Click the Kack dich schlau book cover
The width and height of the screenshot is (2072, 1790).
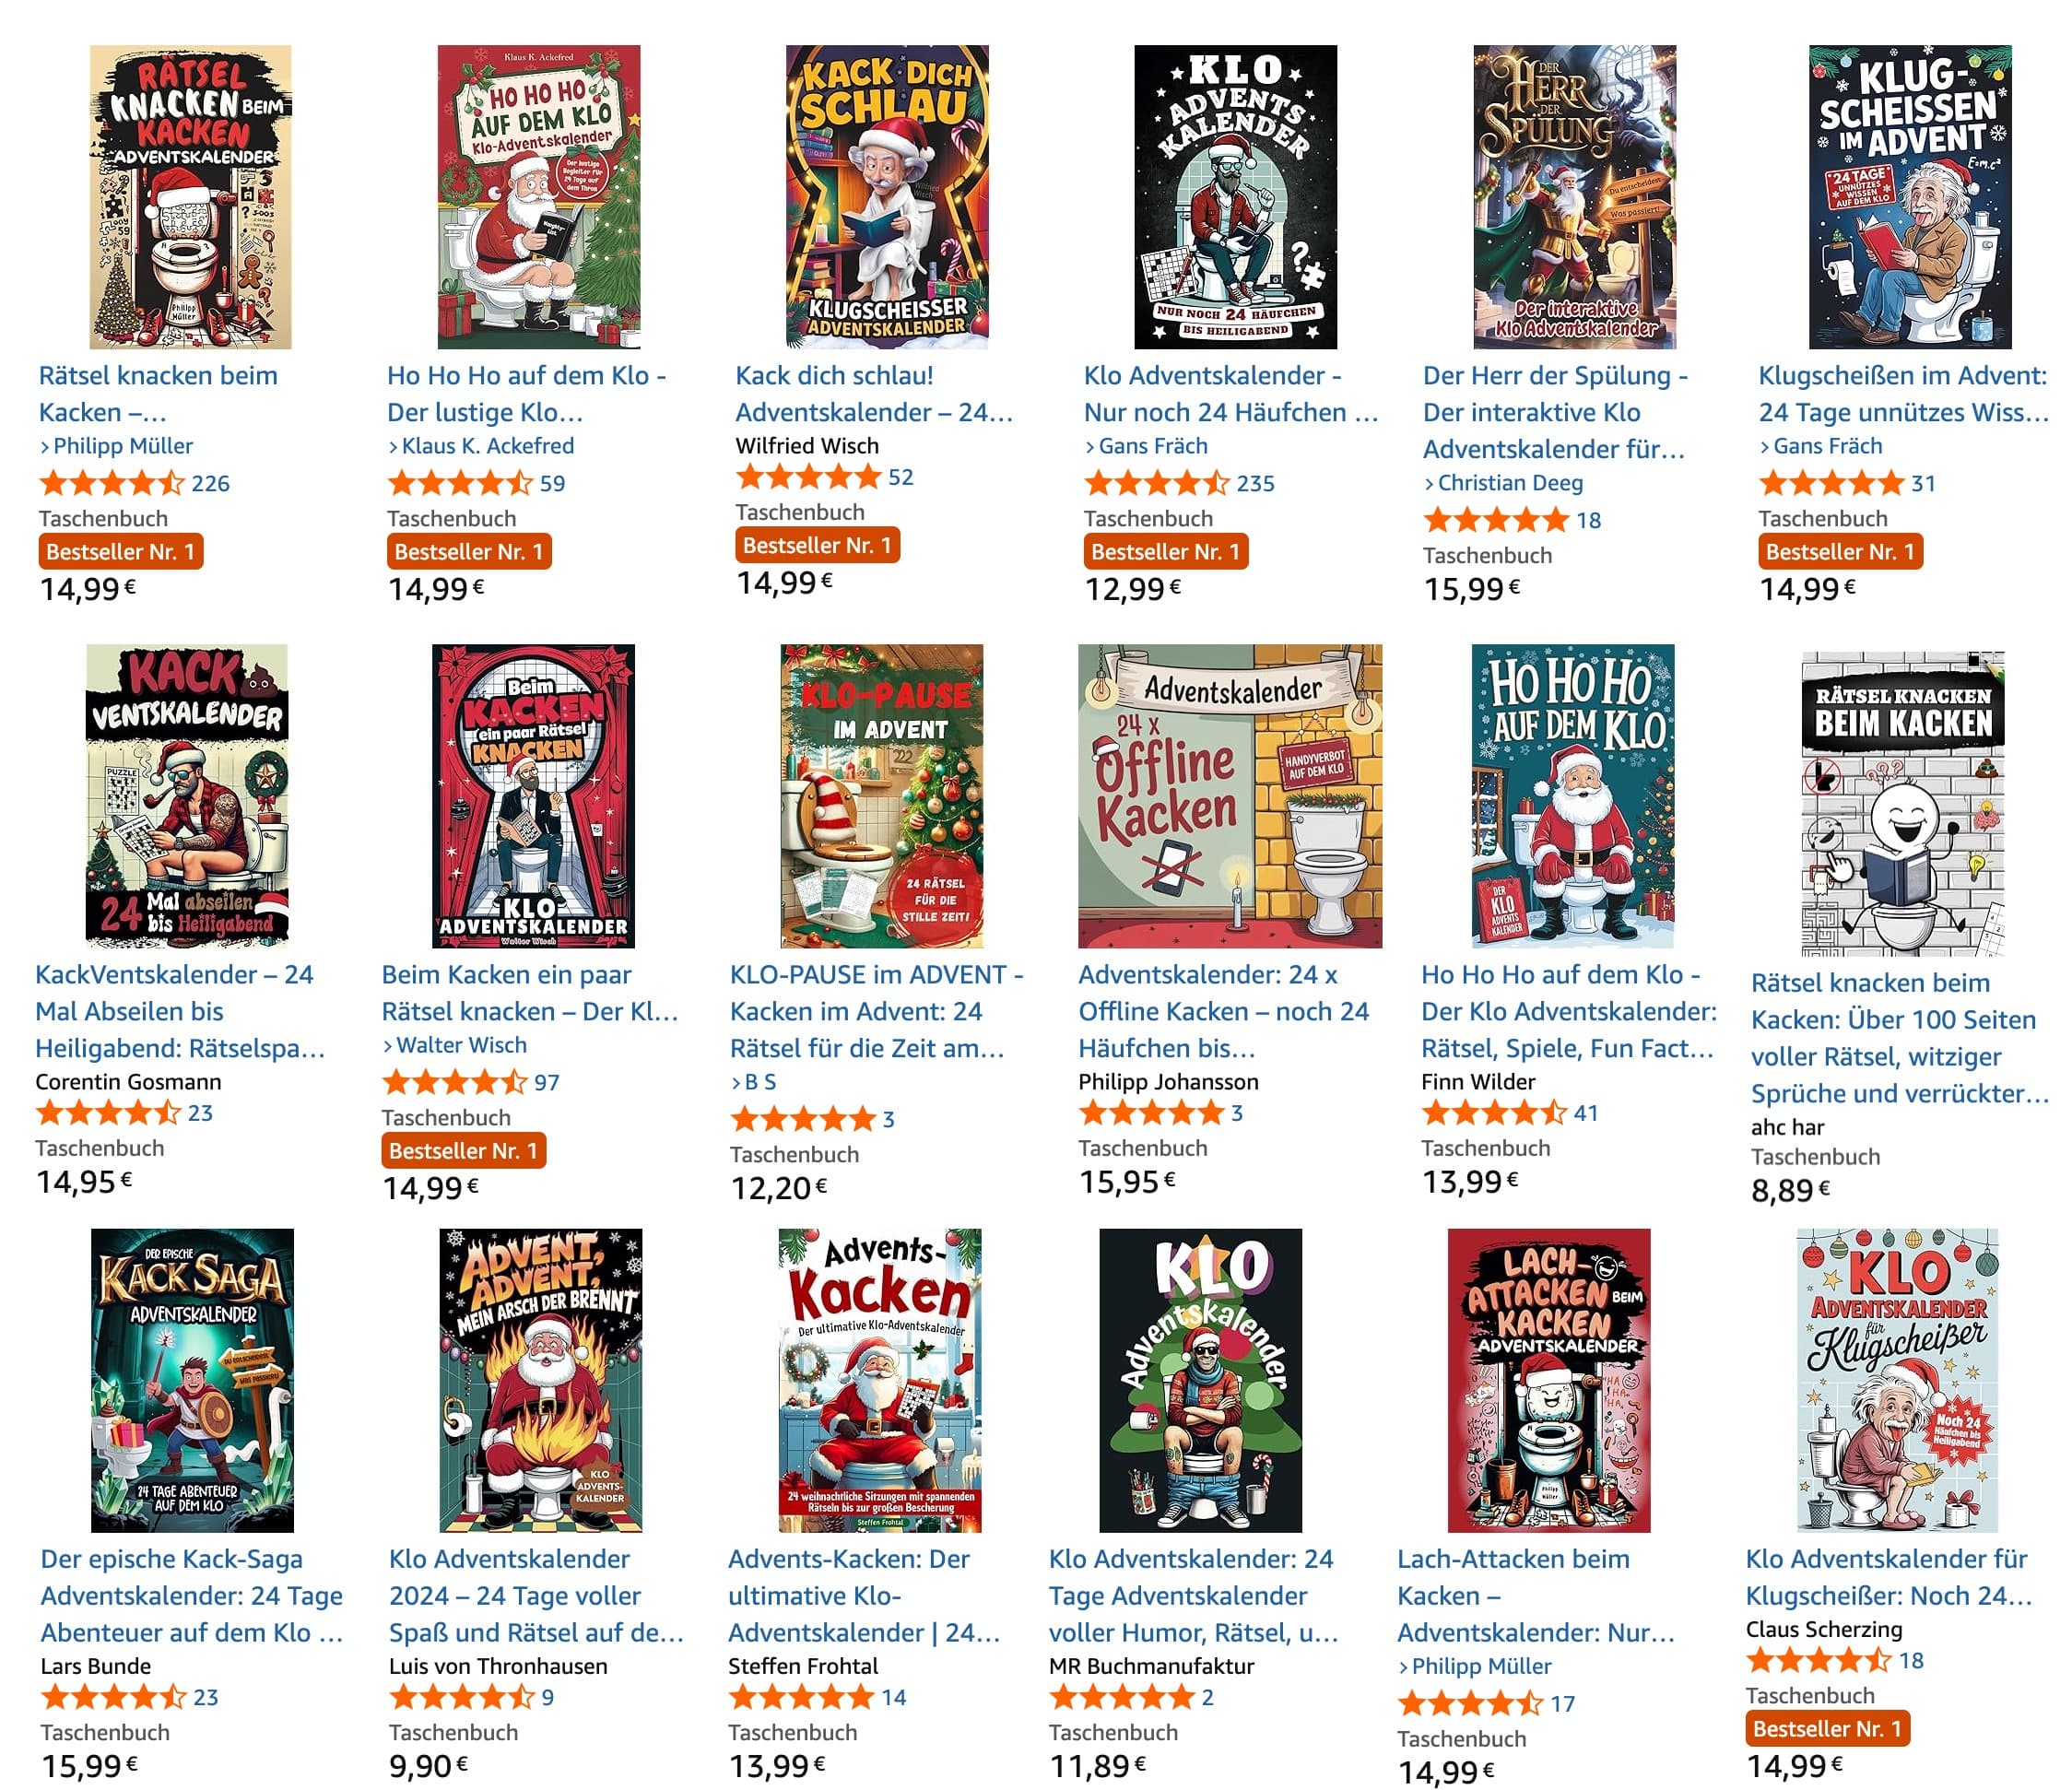tap(887, 197)
